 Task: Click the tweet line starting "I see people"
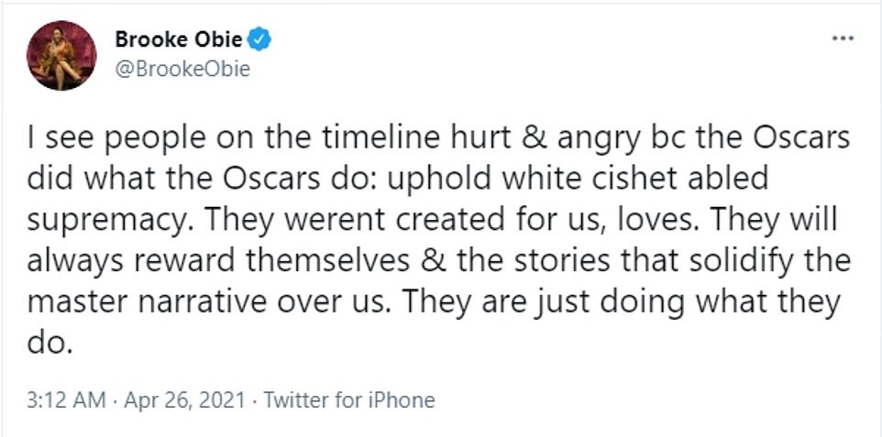(438, 140)
